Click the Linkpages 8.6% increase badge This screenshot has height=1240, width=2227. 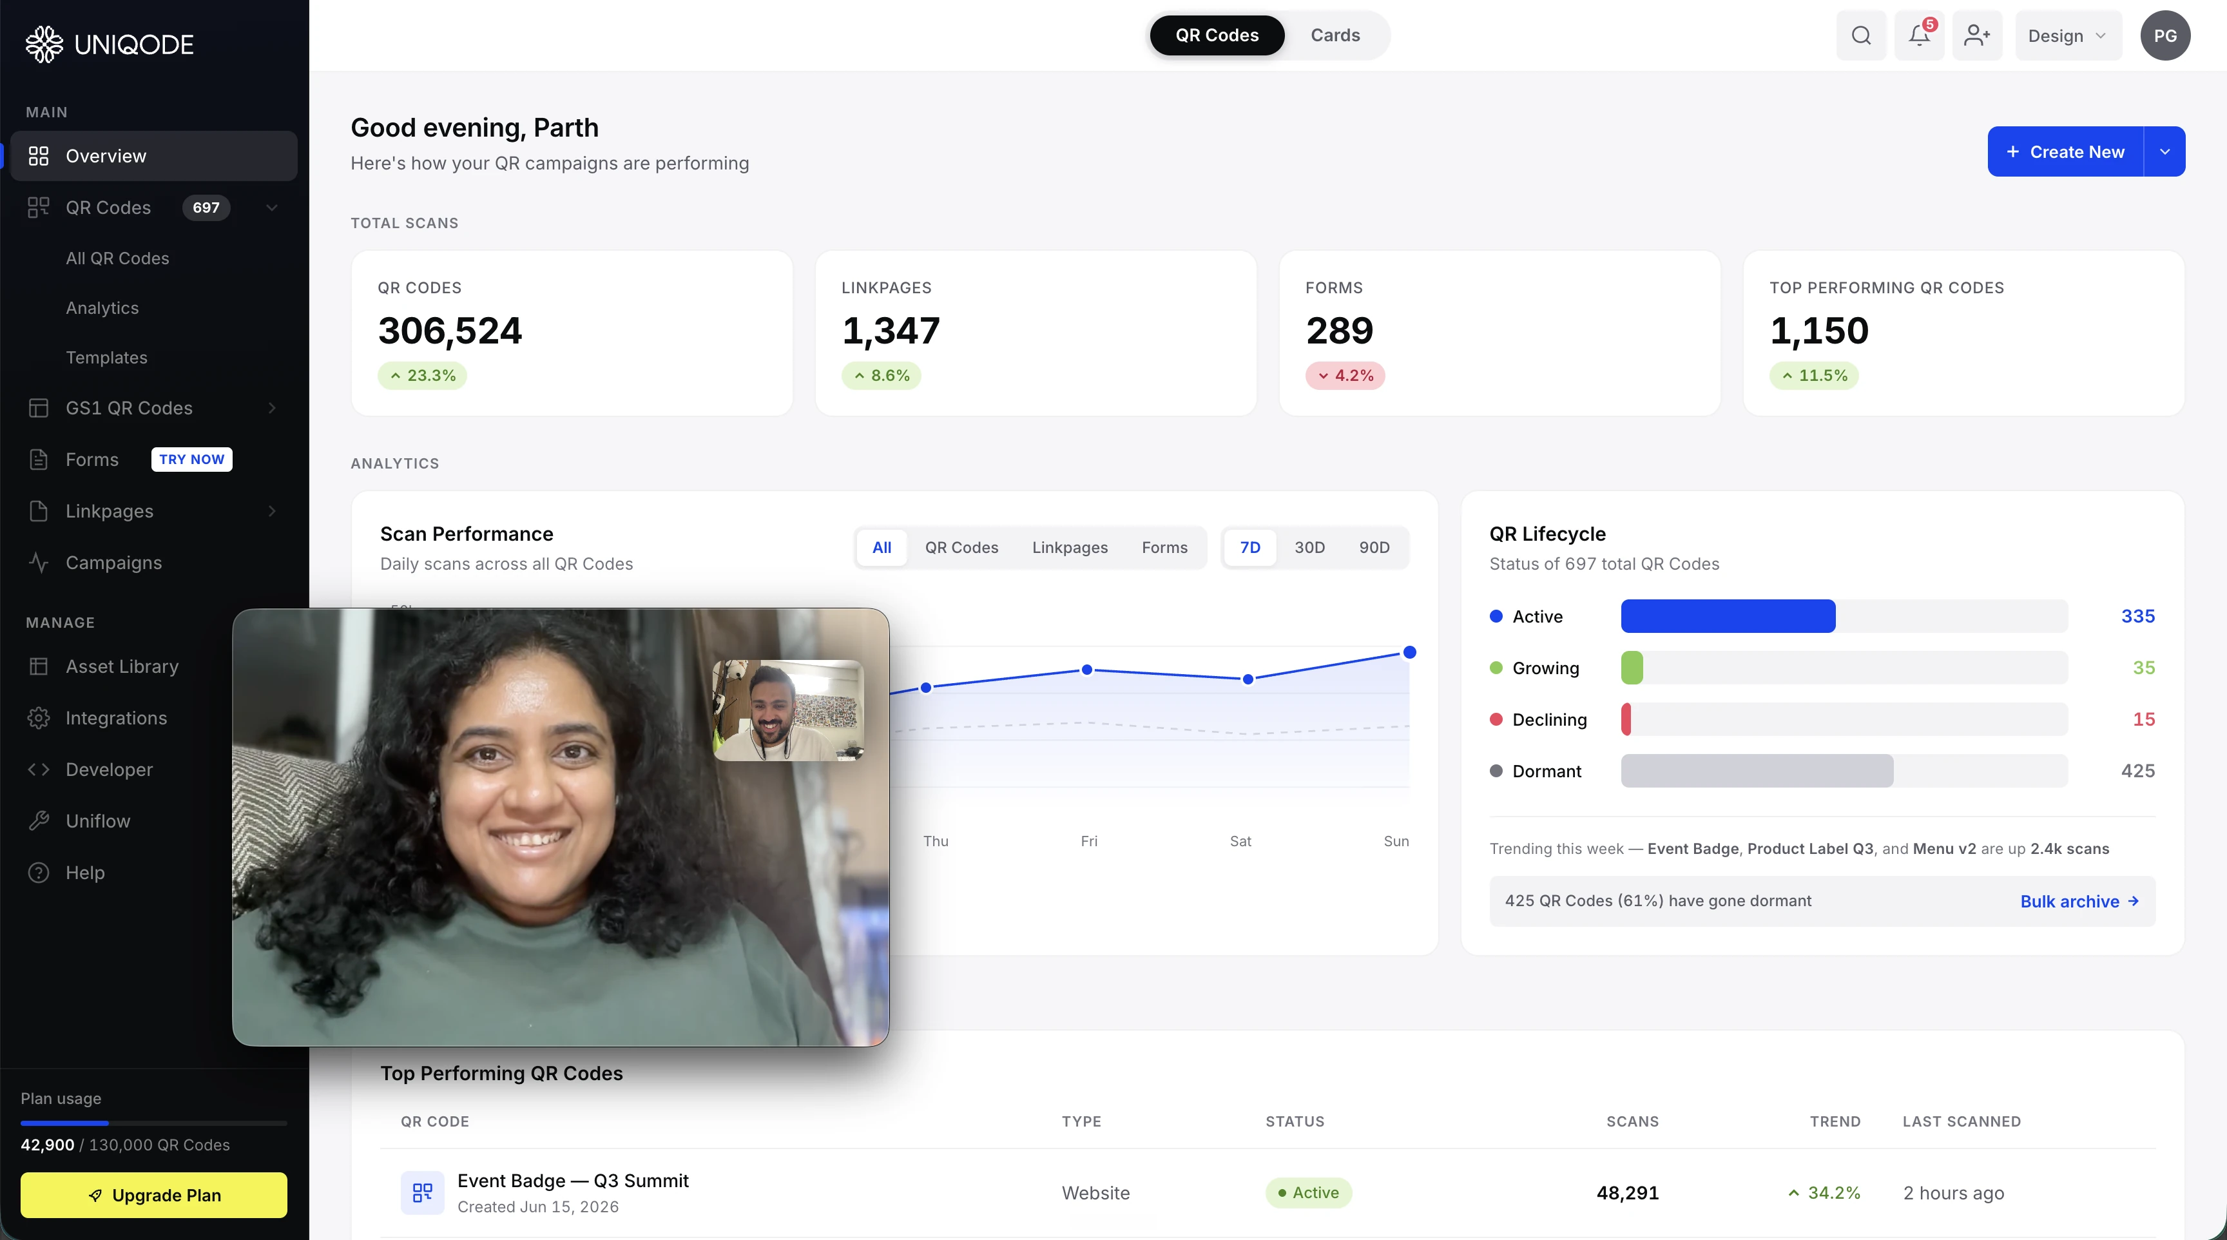point(881,375)
